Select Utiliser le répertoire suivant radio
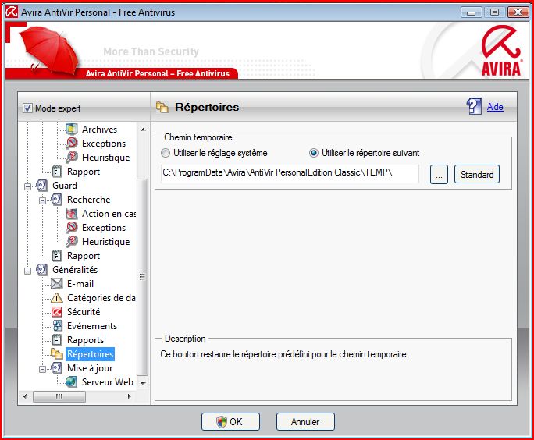This screenshot has width=534, height=440. pyautogui.click(x=313, y=153)
